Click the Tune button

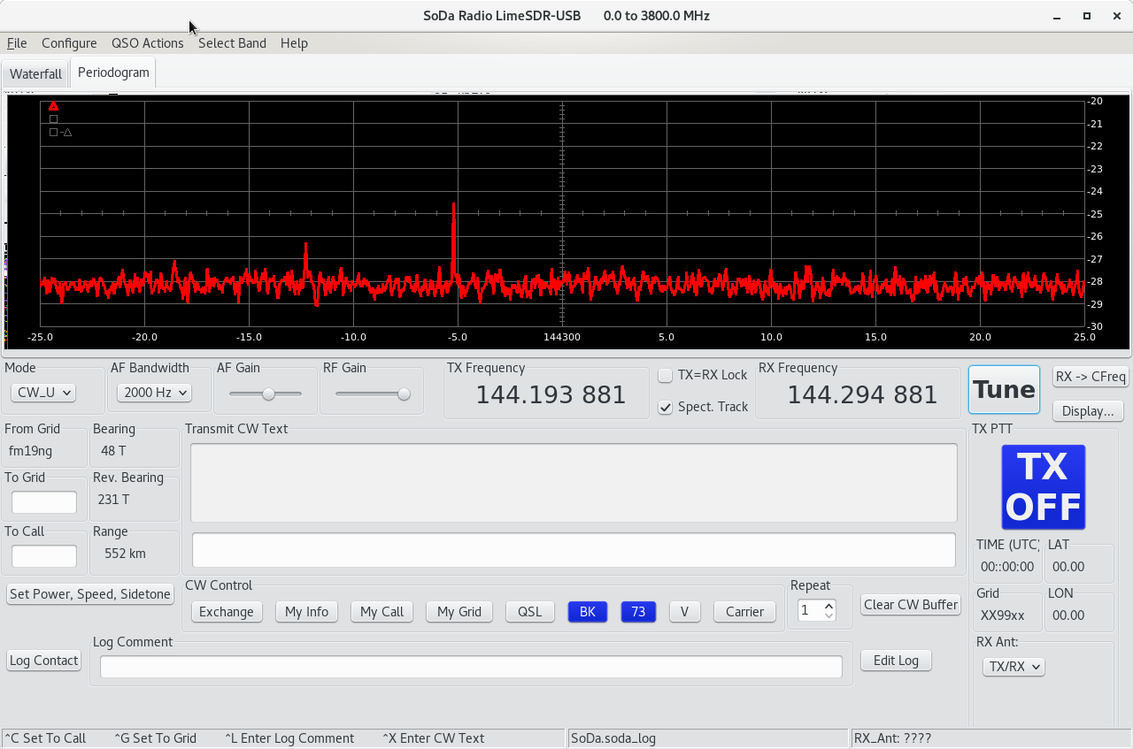tap(1004, 390)
